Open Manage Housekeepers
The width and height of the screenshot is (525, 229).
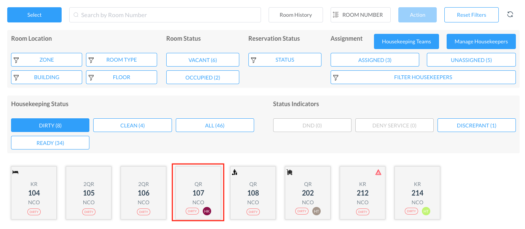481,41
